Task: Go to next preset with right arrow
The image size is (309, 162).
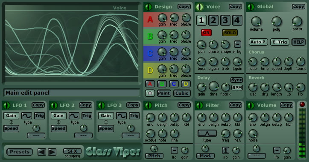Action: pyautogui.click(x=52, y=152)
